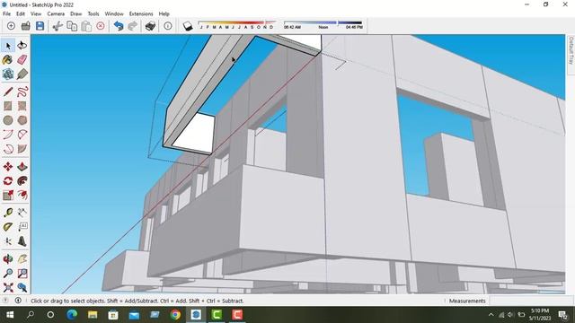
Task: Open the Windows Start menu
Action: point(10,315)
